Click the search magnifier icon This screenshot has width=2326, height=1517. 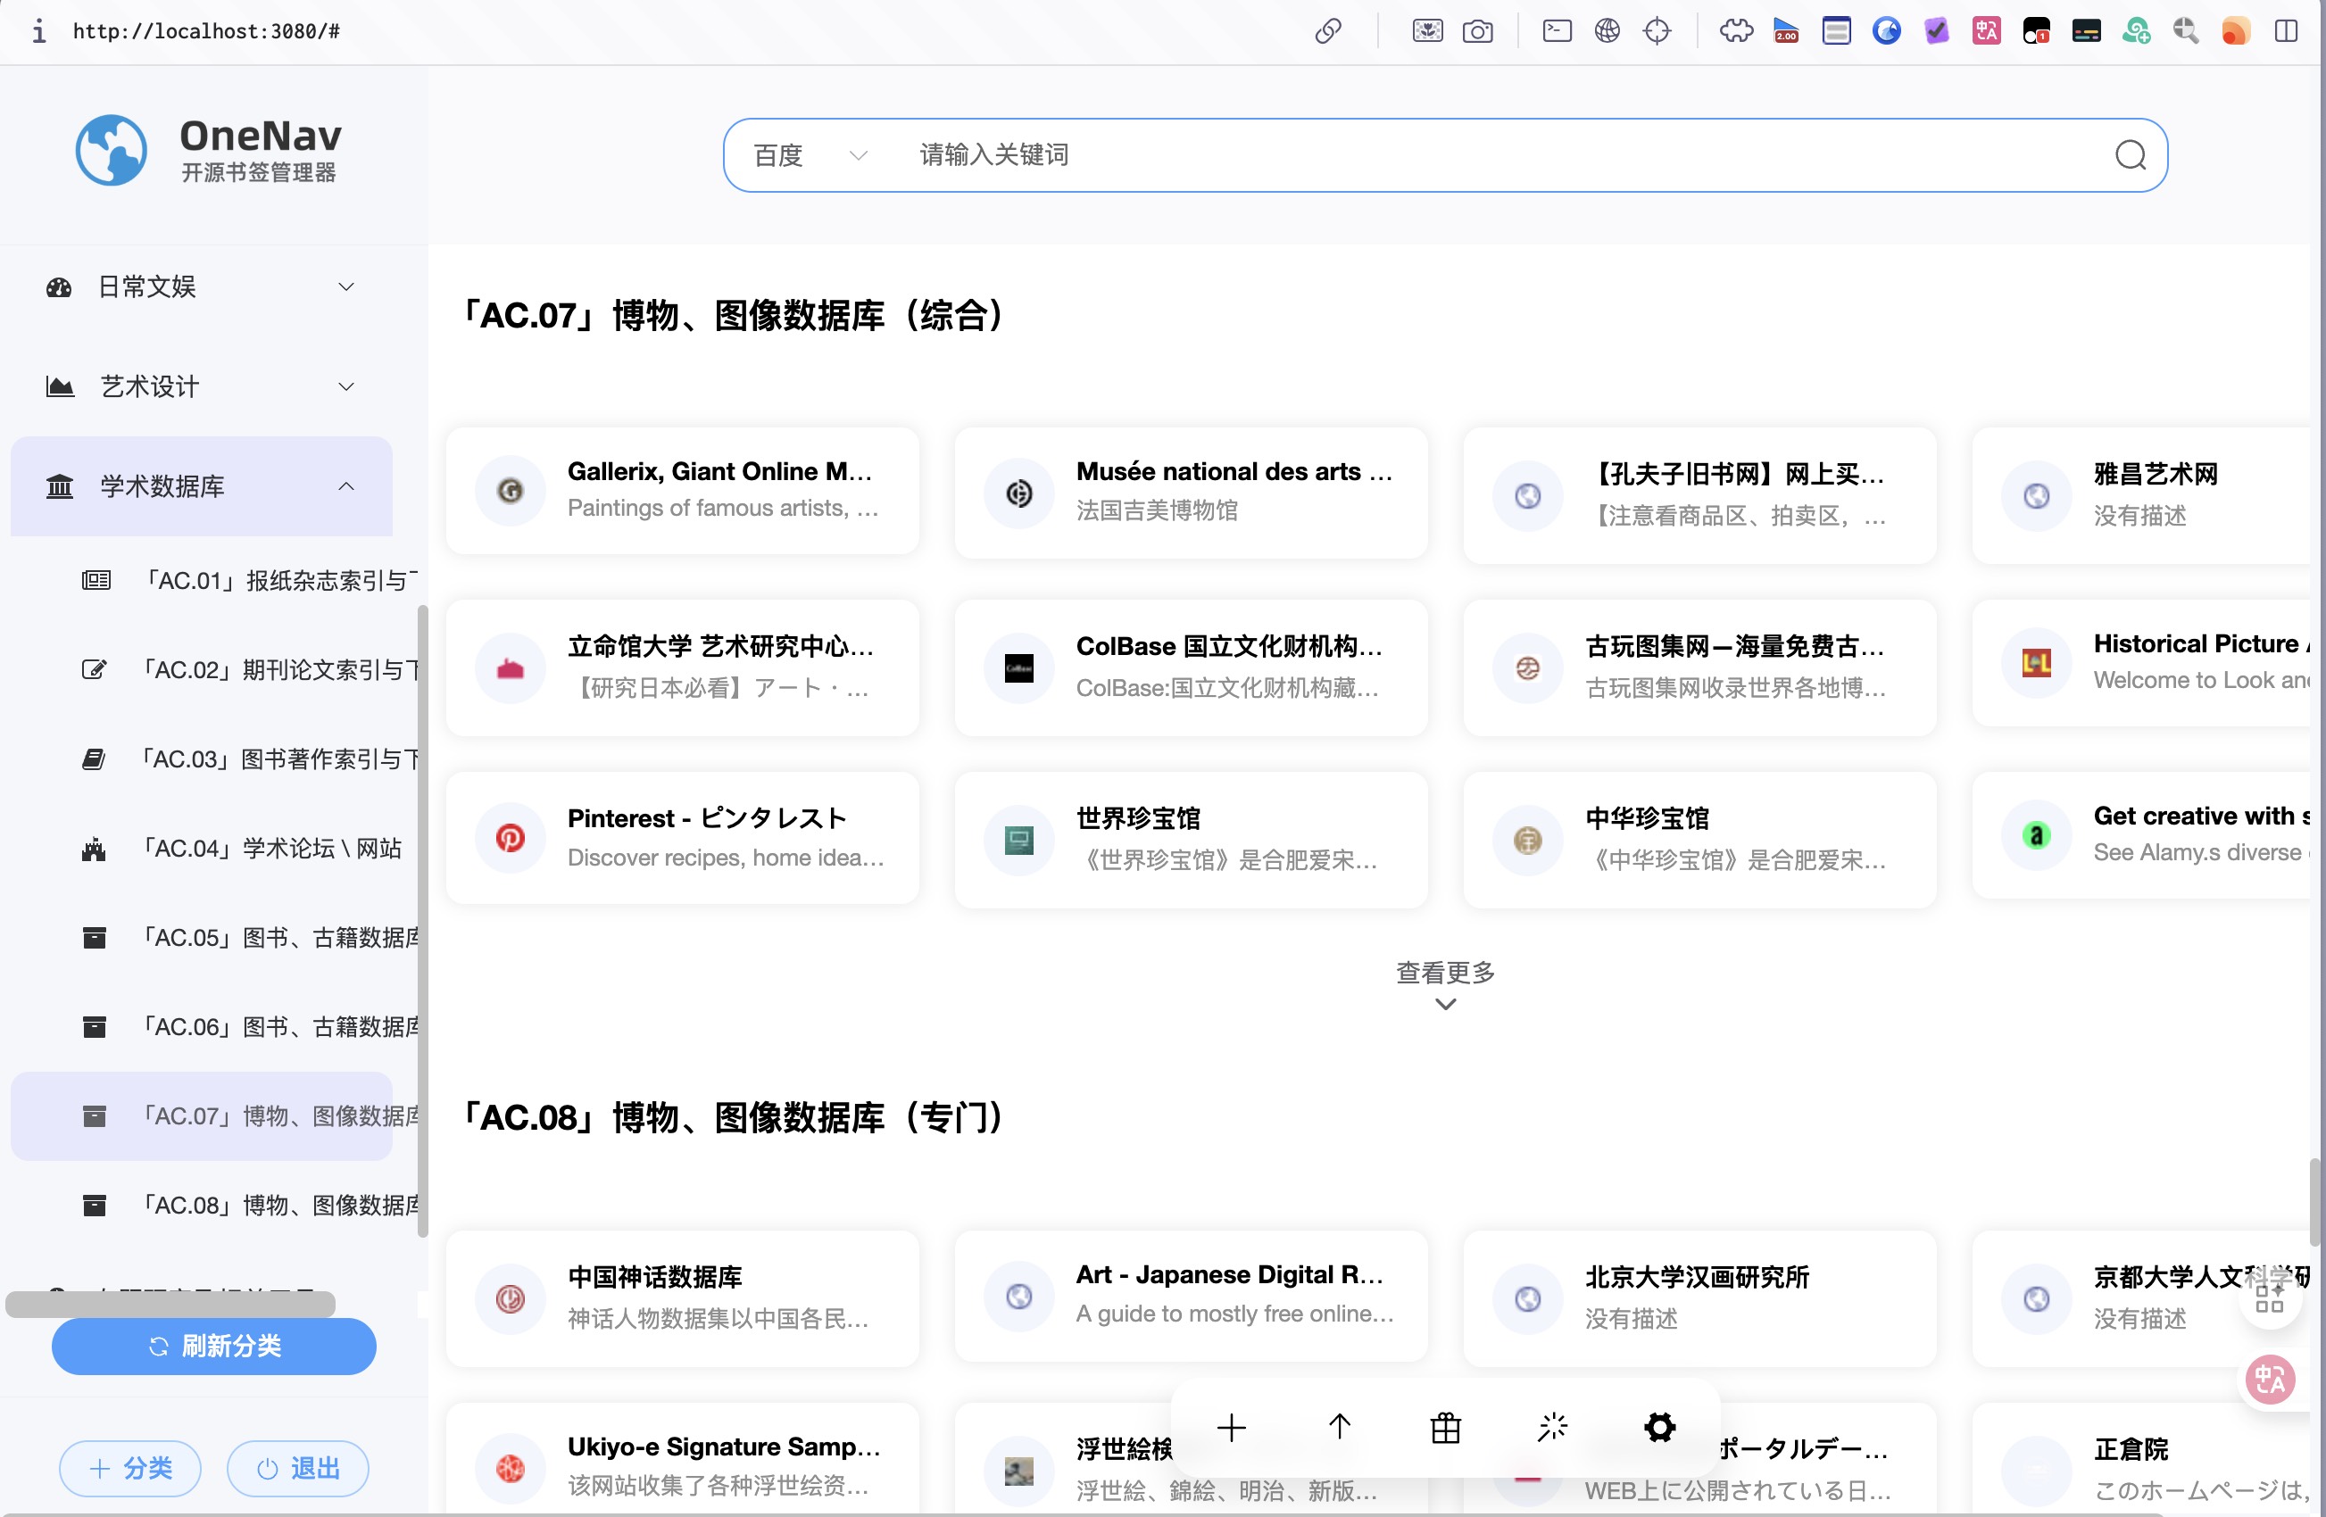[x=2130, y=155]
